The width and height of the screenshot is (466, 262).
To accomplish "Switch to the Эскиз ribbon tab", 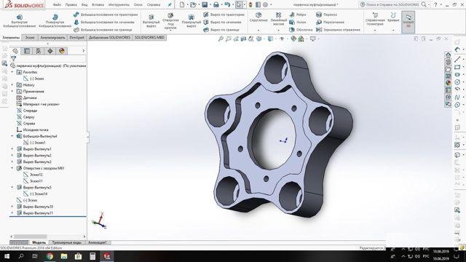I will [30, 38].
